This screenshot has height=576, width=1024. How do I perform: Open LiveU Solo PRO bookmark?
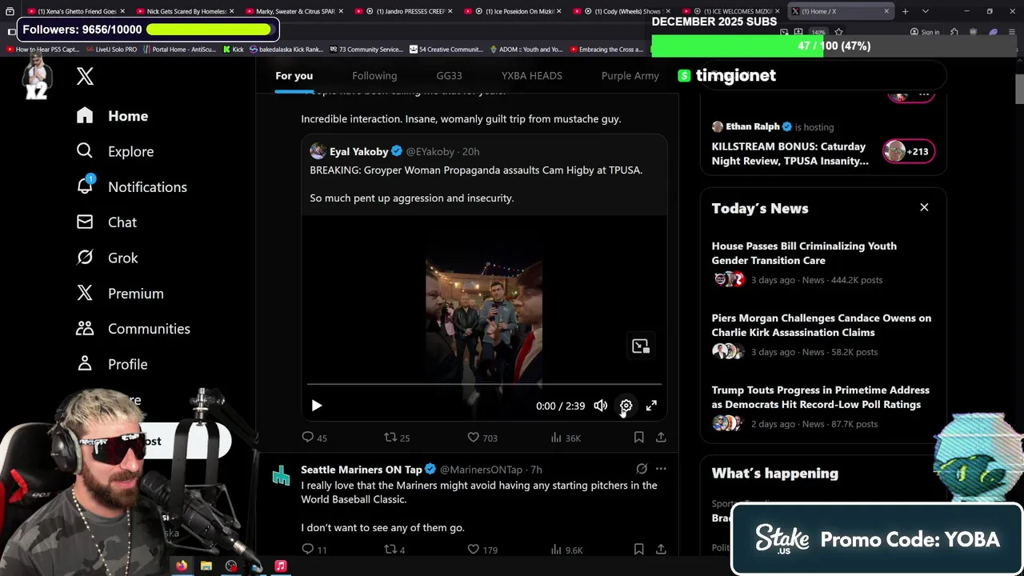111,50
